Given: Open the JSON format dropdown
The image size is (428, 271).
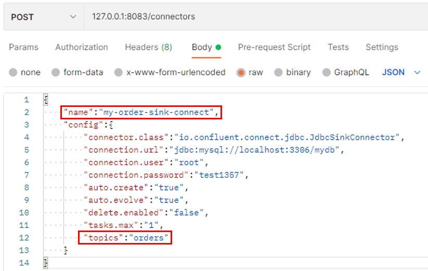Looking at the screenshot, I should pyautogui.click(x=401, y=73).
